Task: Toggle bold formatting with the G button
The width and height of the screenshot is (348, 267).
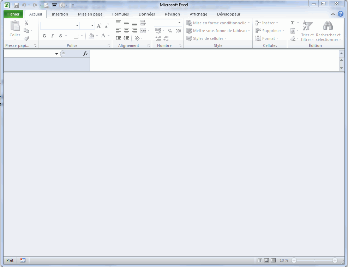Action: 44,36
